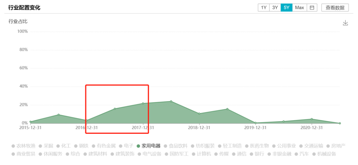Toggle 机械设备 legend series
This screenshot has height=165, width=358.
click(x=325, y=154)
